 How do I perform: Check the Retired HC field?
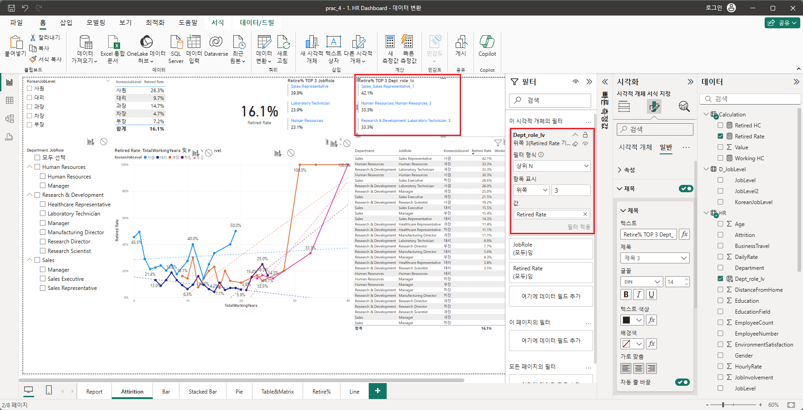(720, 125)
